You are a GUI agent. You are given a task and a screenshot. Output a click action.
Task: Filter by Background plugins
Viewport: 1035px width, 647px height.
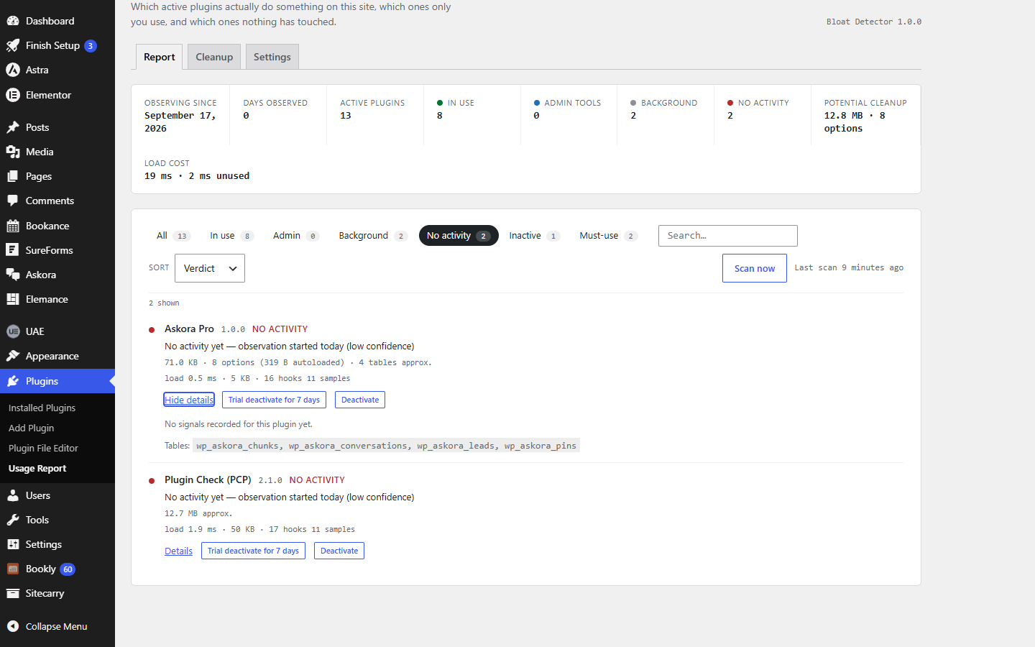(x=373, y=236)
